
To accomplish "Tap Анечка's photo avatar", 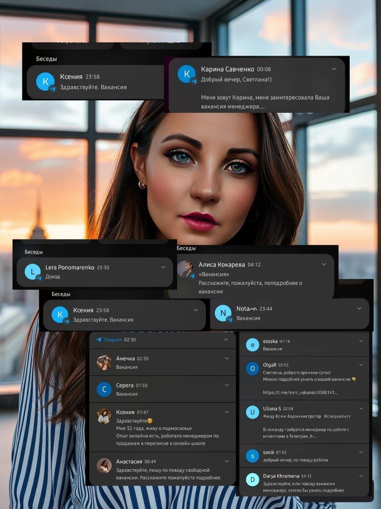I will pyautogui.click(x=104, y=362).
